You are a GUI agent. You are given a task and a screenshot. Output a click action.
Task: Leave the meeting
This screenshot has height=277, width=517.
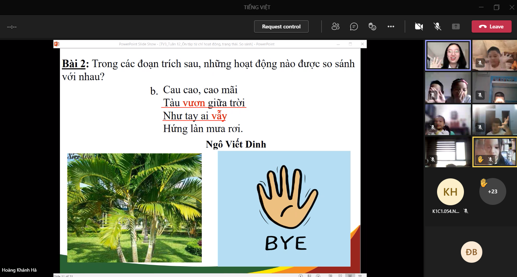(491, 26)
